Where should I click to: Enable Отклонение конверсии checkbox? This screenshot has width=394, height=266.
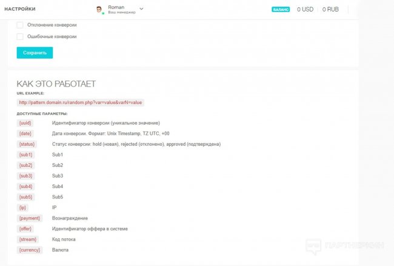click(x=20, y=25)
